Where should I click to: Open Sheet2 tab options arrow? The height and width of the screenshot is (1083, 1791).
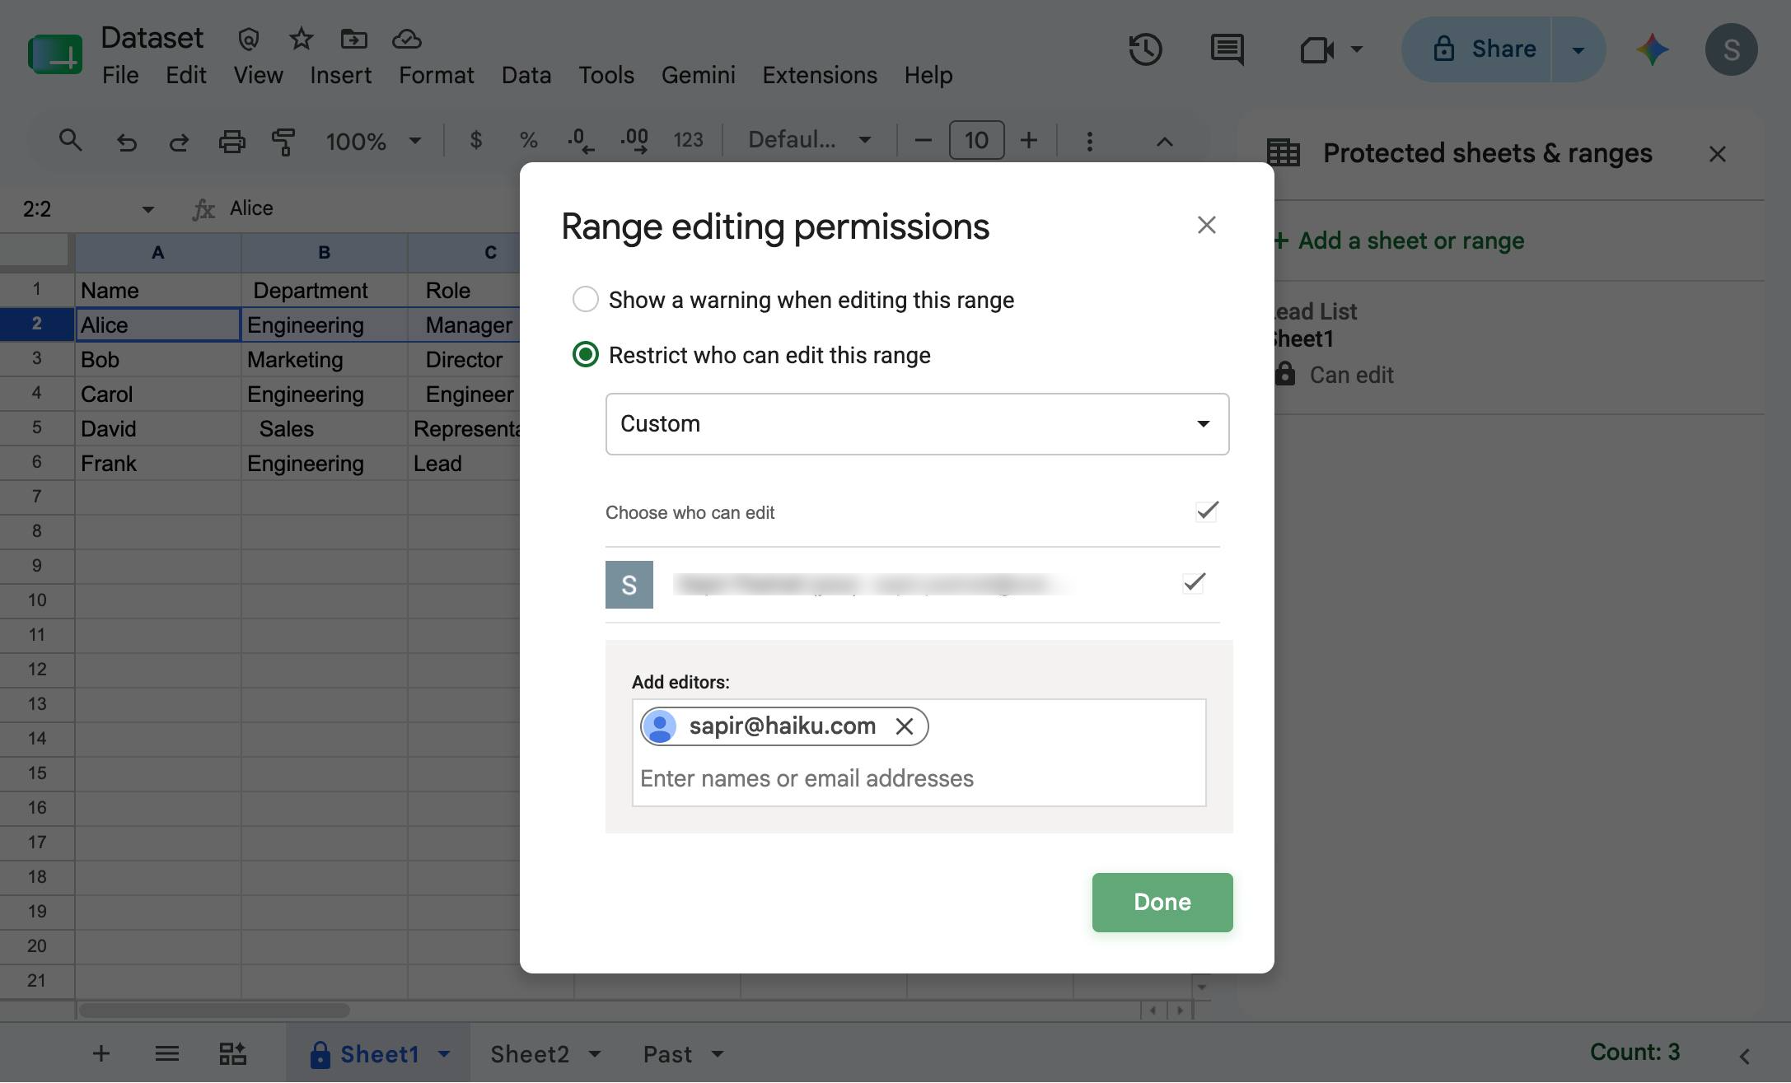pyautogui.click(x=595, y=1054)
